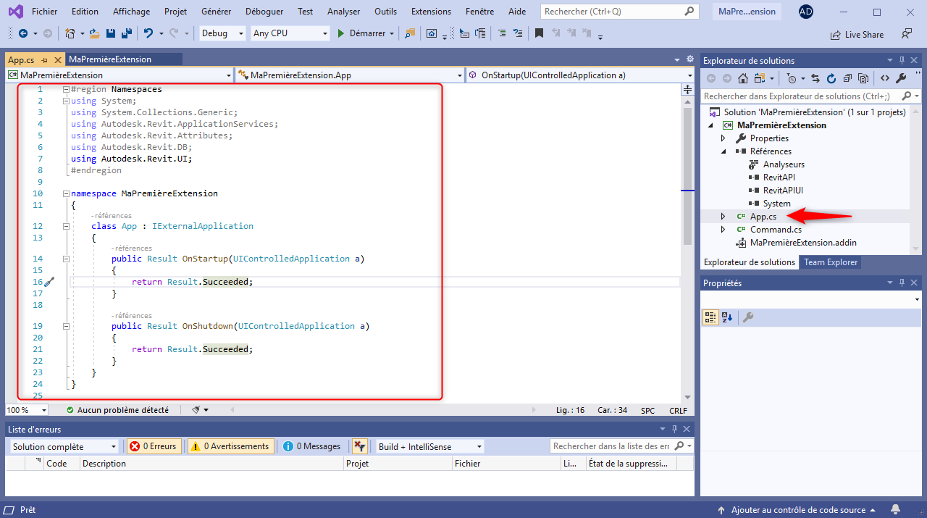Open a new project with the New Project icon
Screen dimensions: 927x518
pyautogui.click(x=70, y=33)
